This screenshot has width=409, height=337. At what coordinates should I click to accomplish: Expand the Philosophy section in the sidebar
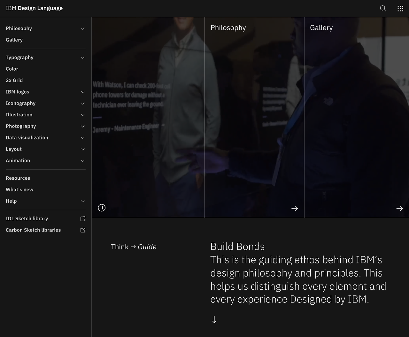click(82, 28)
